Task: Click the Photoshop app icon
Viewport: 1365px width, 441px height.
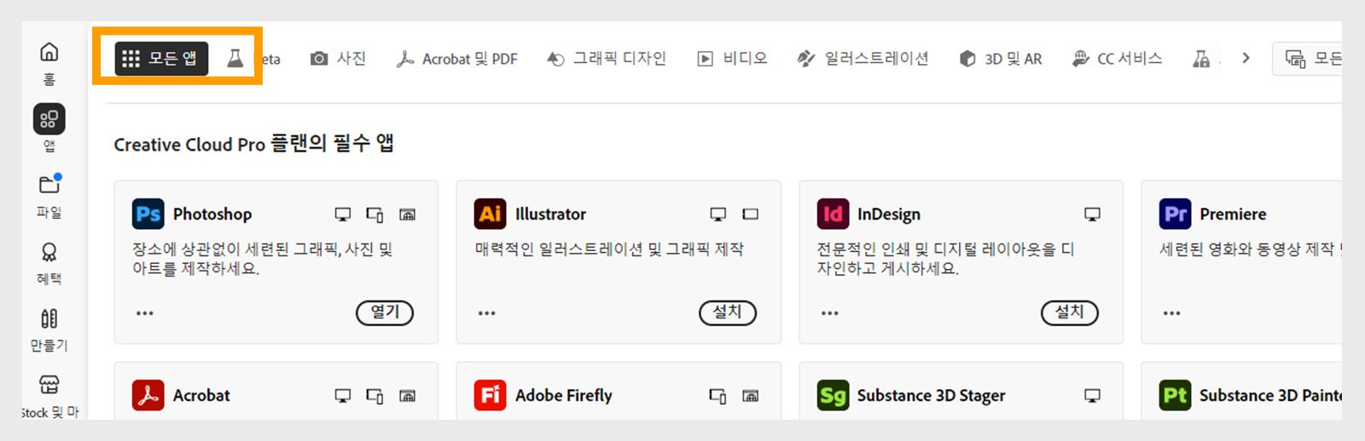Action: coord(148,214)
